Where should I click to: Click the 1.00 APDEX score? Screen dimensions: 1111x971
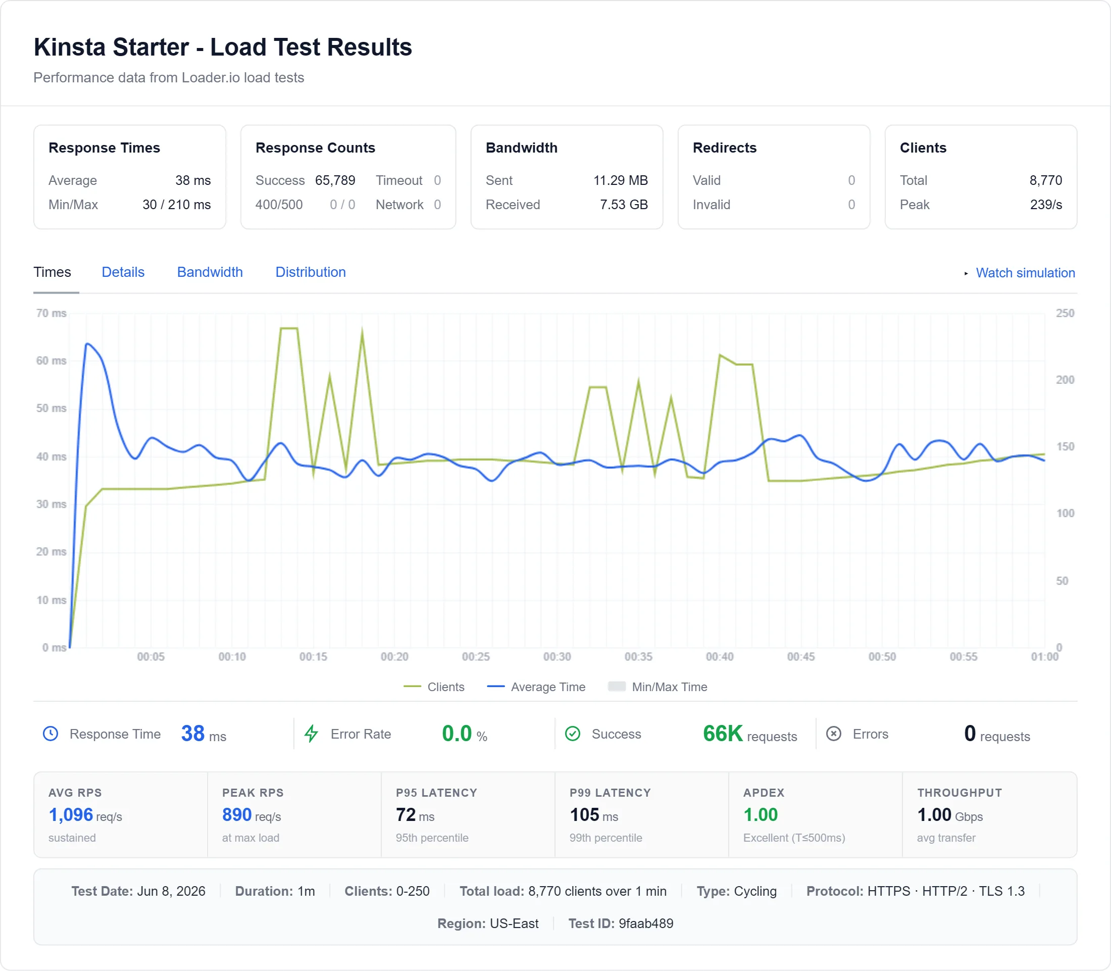(x=760, y=815)
